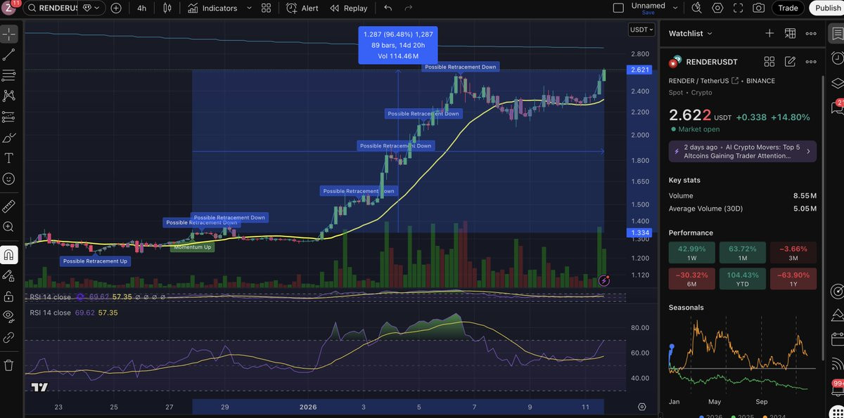Open watchlist more options menu
844x418 pixels.
point(811,33)
